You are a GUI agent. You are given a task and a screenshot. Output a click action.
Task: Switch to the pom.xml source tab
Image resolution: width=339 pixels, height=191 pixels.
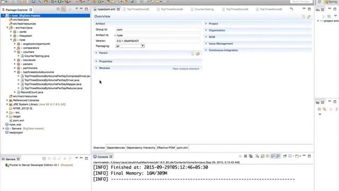[x=182, y=147]
